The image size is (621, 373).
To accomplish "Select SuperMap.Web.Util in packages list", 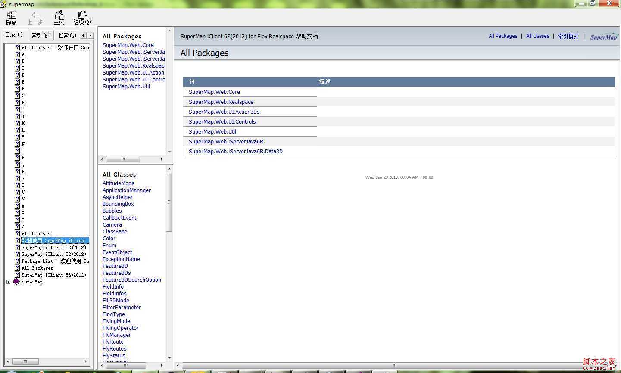I will point(126,86).
